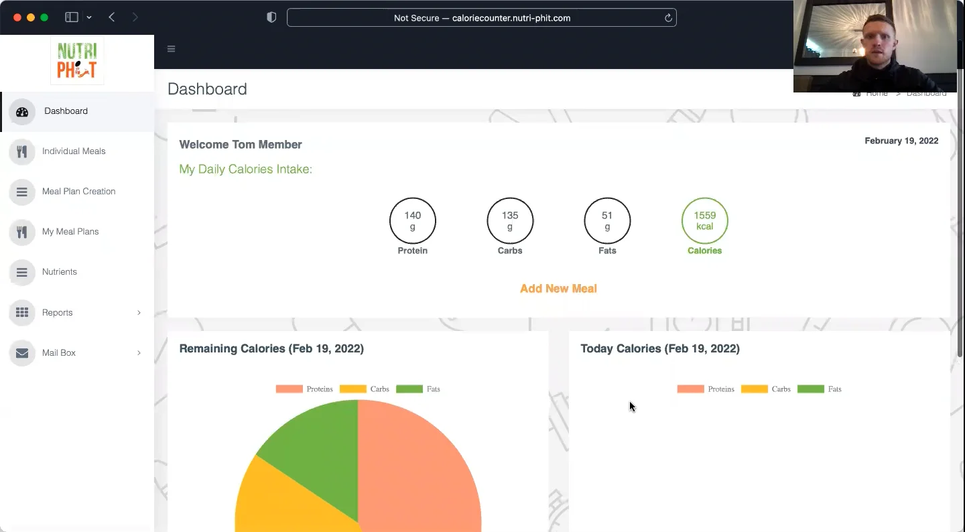Click 'Today Calories (Feb 19, 2022)' heading

point(660,349)
